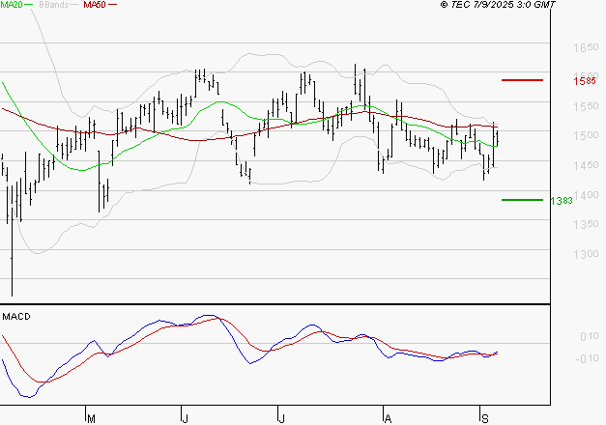Click the red 1585 resistance value
The image size is (606, 425).
click(585, 81)
